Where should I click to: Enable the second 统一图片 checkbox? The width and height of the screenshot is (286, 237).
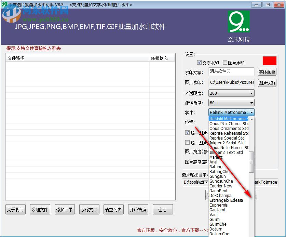(187, 143)
